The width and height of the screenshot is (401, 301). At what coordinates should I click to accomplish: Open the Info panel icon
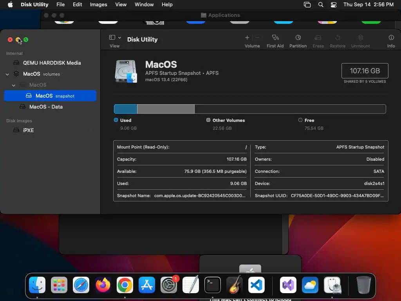391,38
